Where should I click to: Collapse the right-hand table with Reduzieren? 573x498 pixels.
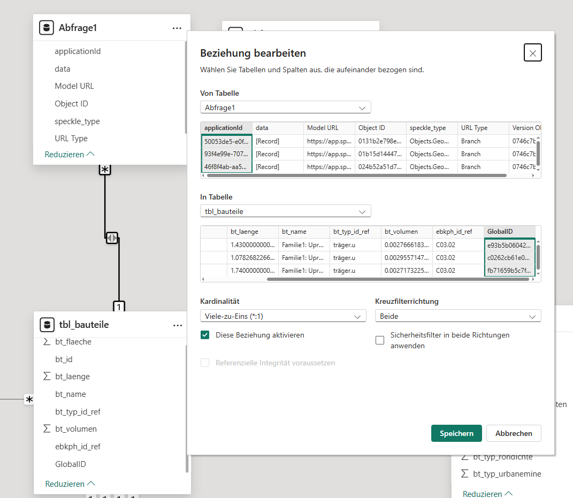[487, 494]
